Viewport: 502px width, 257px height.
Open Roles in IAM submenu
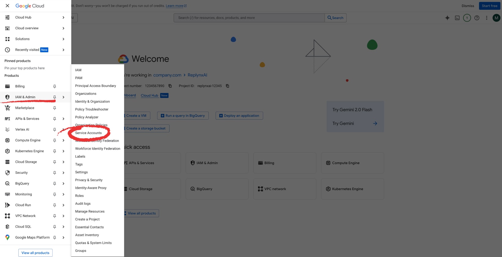[x=80, y=196]
